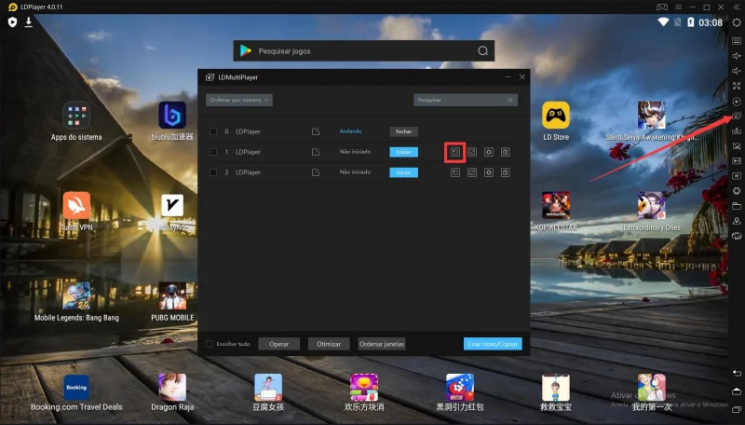Click the download arrow in status bar
The height and width of the screenshot is (425, 745).
pos(29,22)
